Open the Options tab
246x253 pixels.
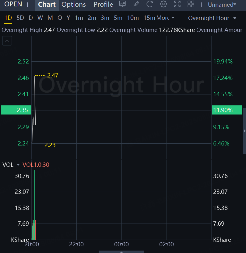74,5
